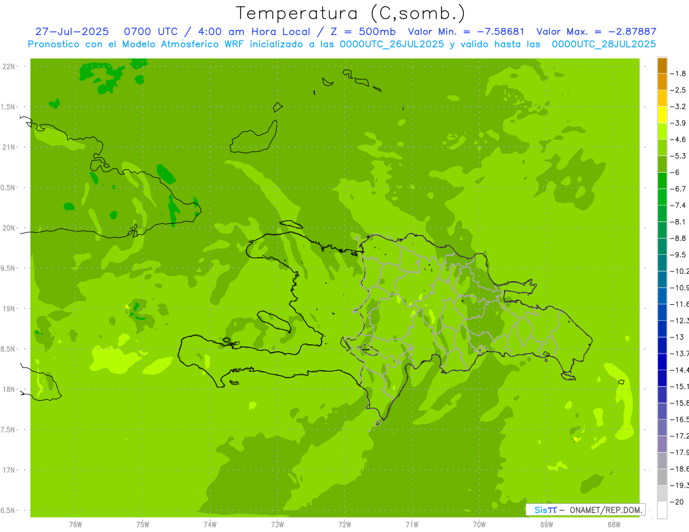Click the -6.7 colorbar value
The image size is (689, 532).
click(679, 188)
